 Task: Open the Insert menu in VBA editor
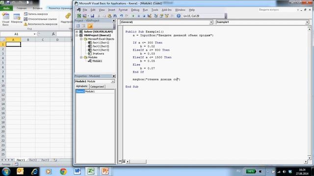[111, 10]
